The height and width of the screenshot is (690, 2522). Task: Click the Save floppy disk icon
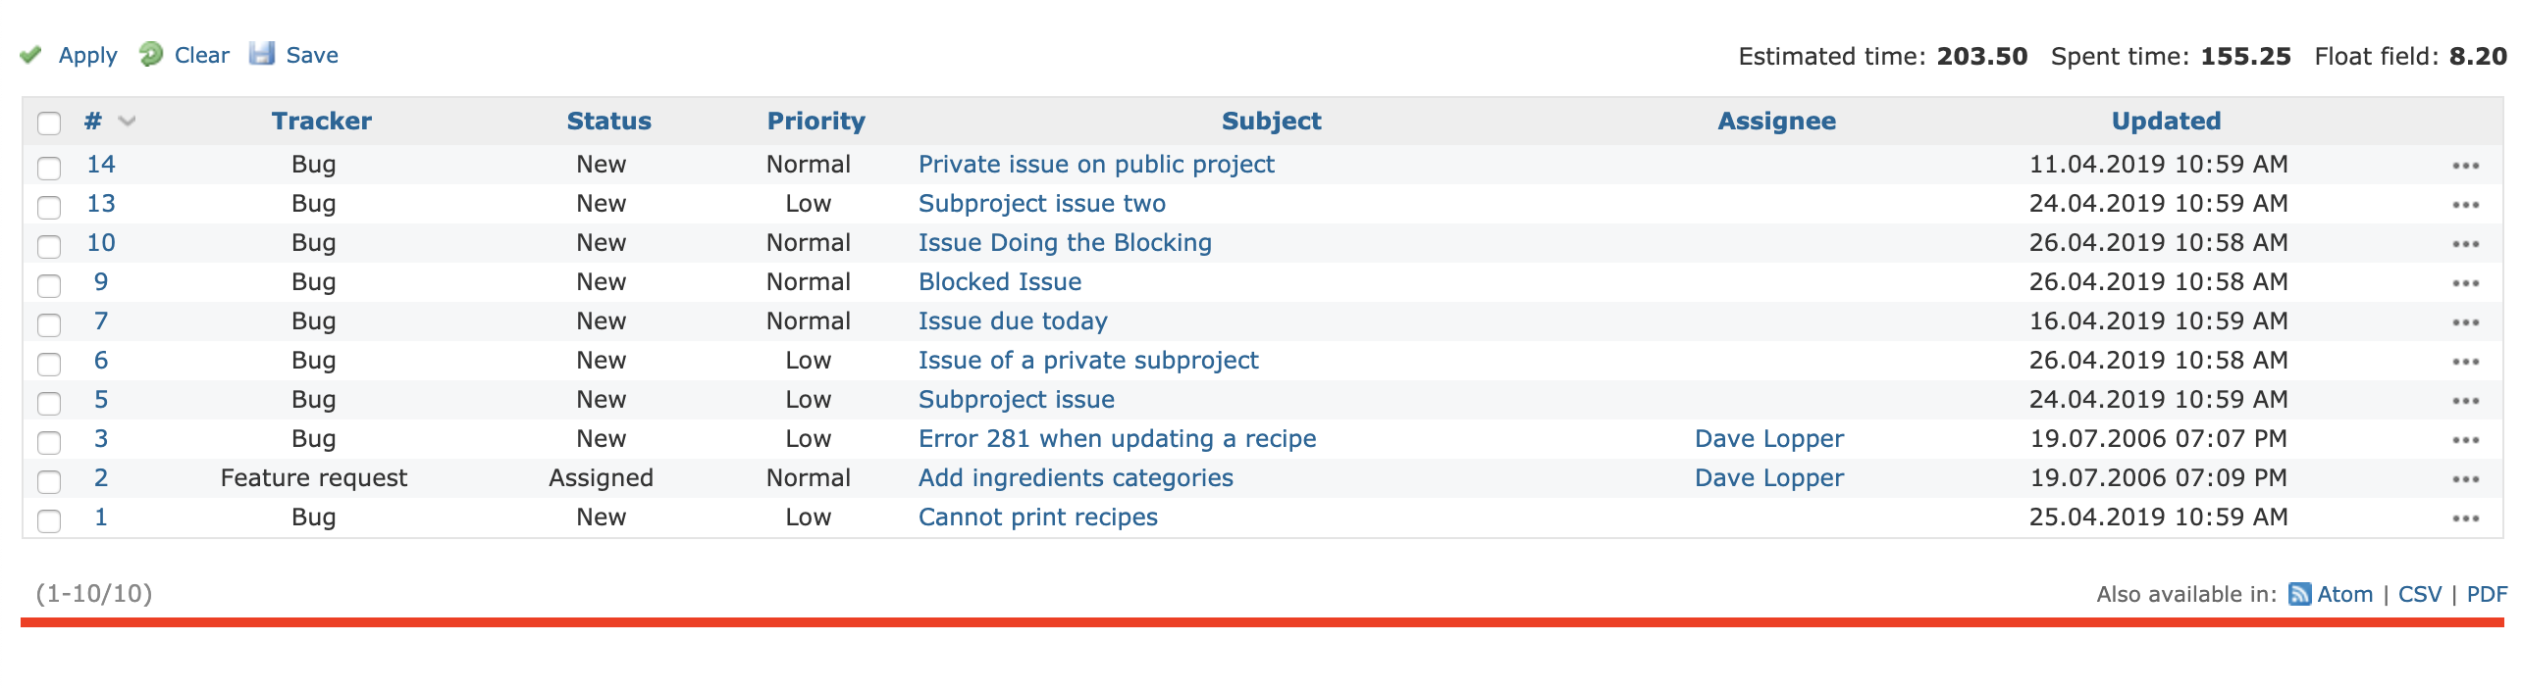pyautogui.click(x=262, y=54)
